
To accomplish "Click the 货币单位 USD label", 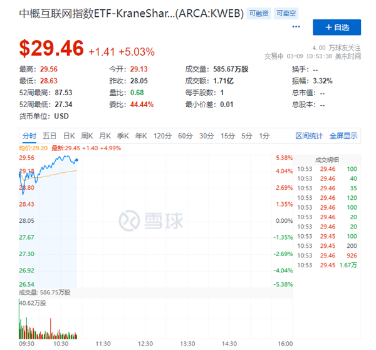I will pyautogui.click(x=44, y=116).
